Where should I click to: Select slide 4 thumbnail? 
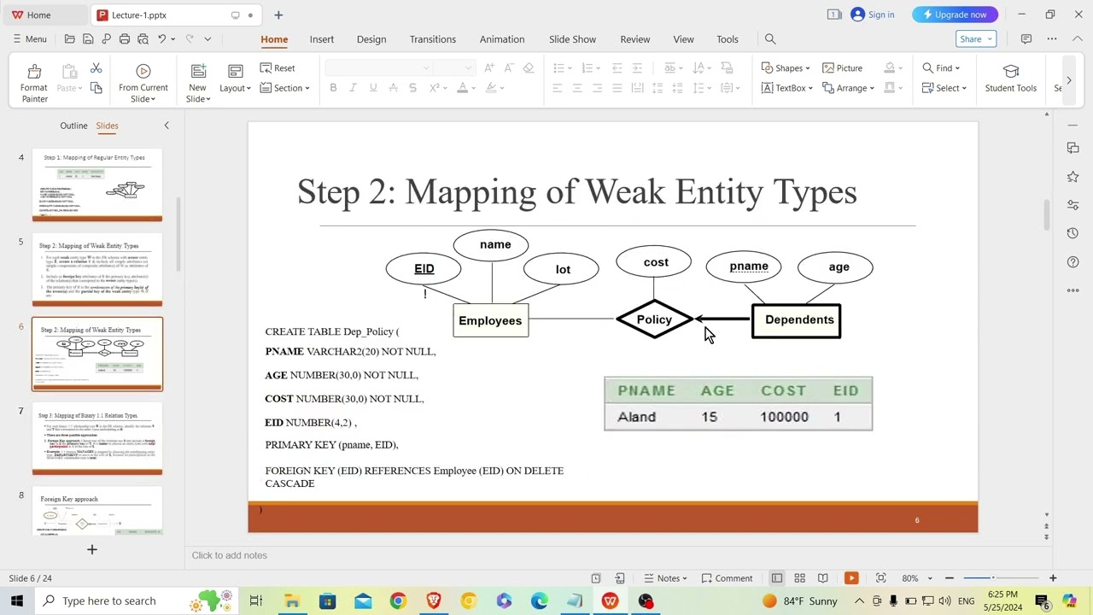click(97, 185)
